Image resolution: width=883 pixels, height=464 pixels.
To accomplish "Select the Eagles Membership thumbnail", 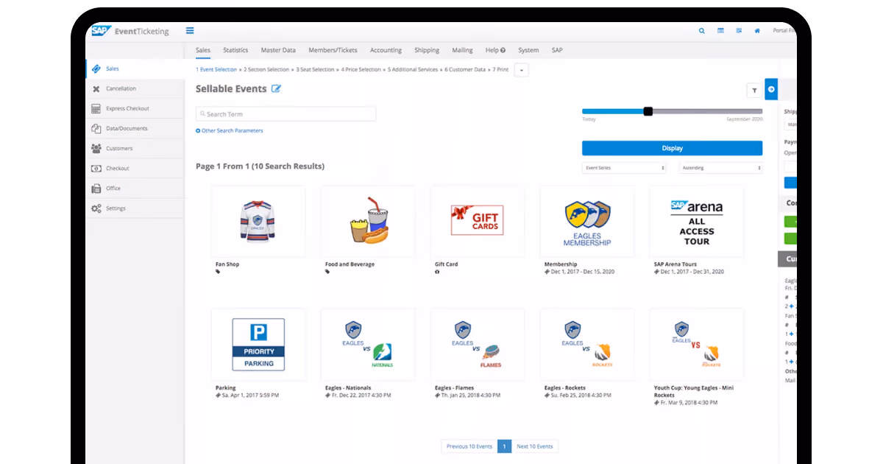I will (587, 222).
